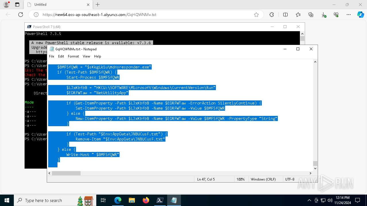Viewport: 367px width, 206px height.
Task: Switch to PowerShell from the taskbar
Action: point(160,200)
